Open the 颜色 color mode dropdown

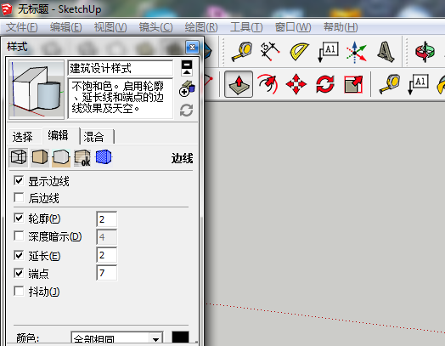click(117, 338)
